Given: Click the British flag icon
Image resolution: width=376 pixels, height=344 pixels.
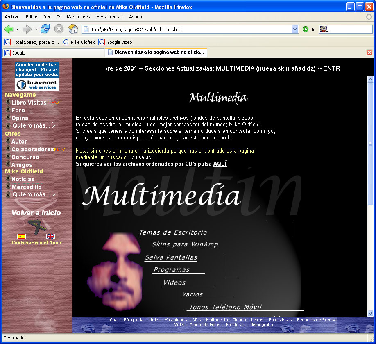Looking at the screenshot, I should tap(51, 237).
